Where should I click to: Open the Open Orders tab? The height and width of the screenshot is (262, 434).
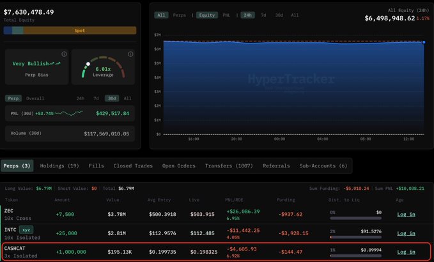(179, 166)
